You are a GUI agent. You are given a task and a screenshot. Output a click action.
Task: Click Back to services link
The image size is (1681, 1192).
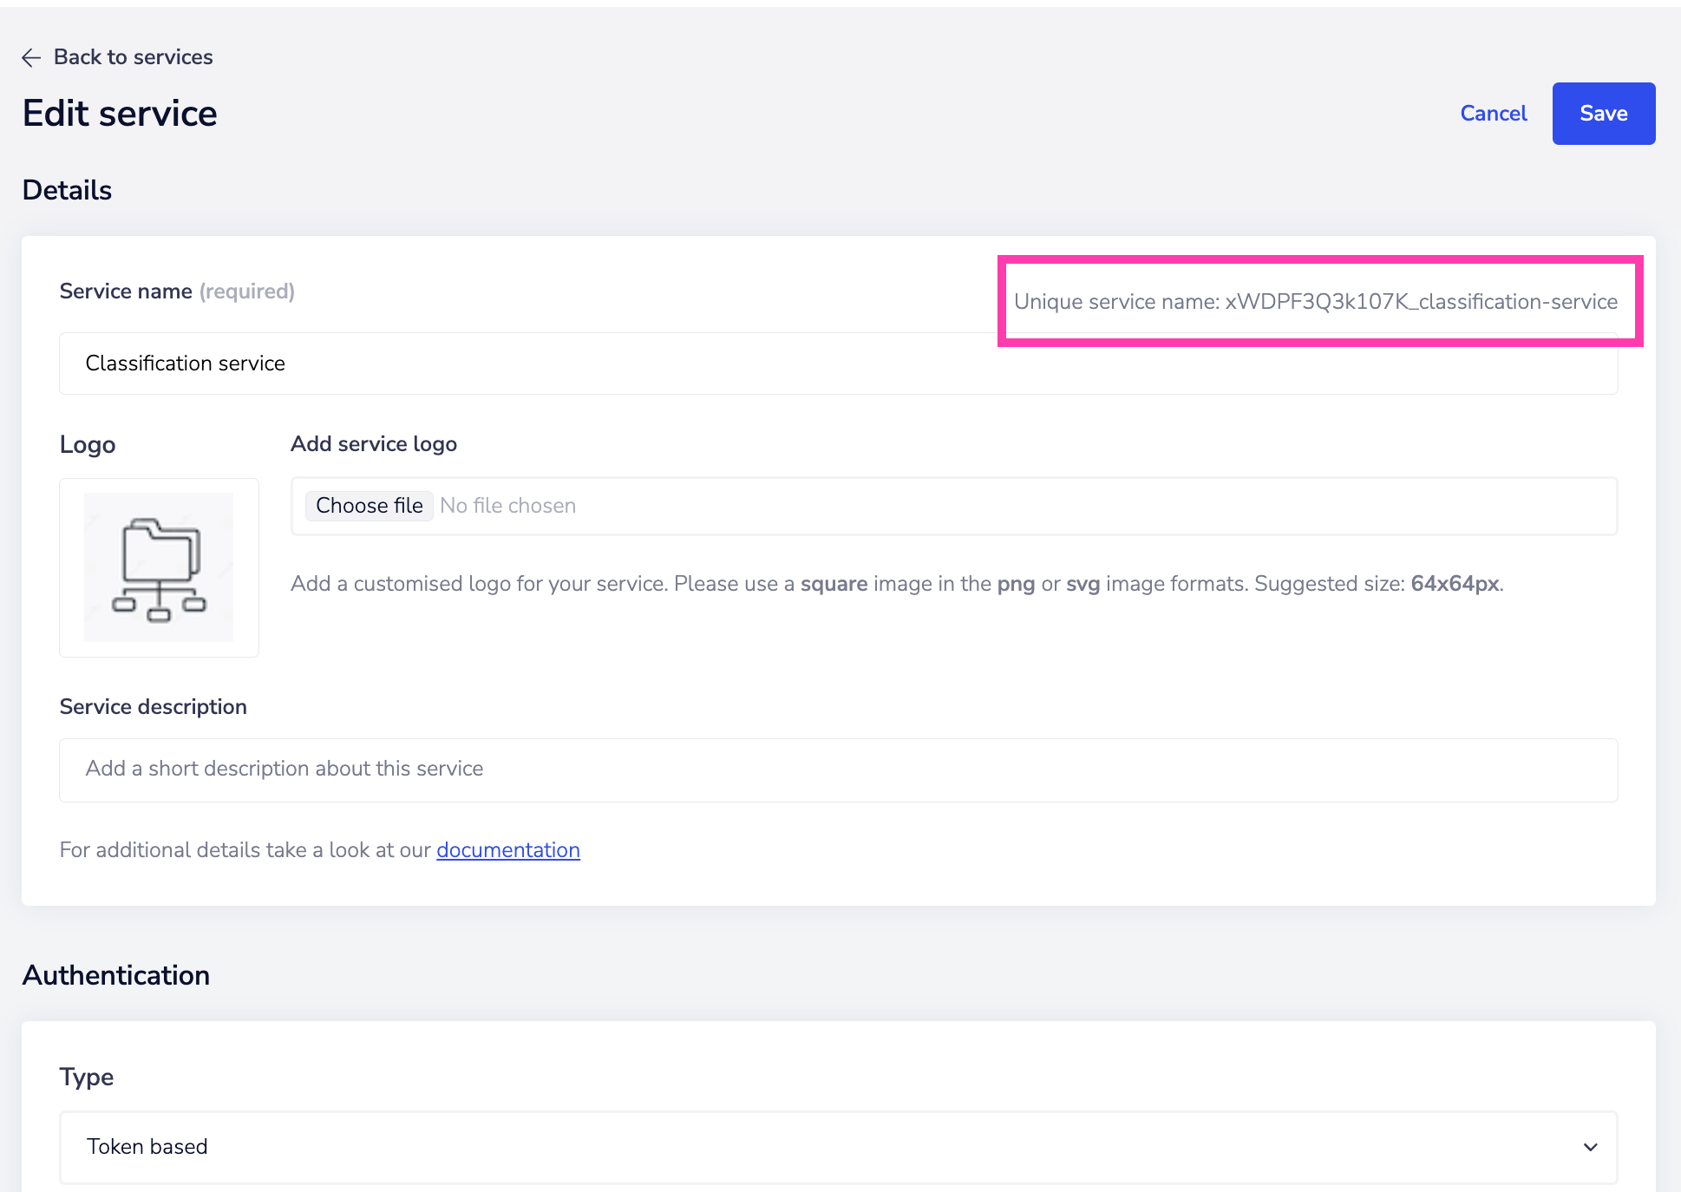[133, 57]
